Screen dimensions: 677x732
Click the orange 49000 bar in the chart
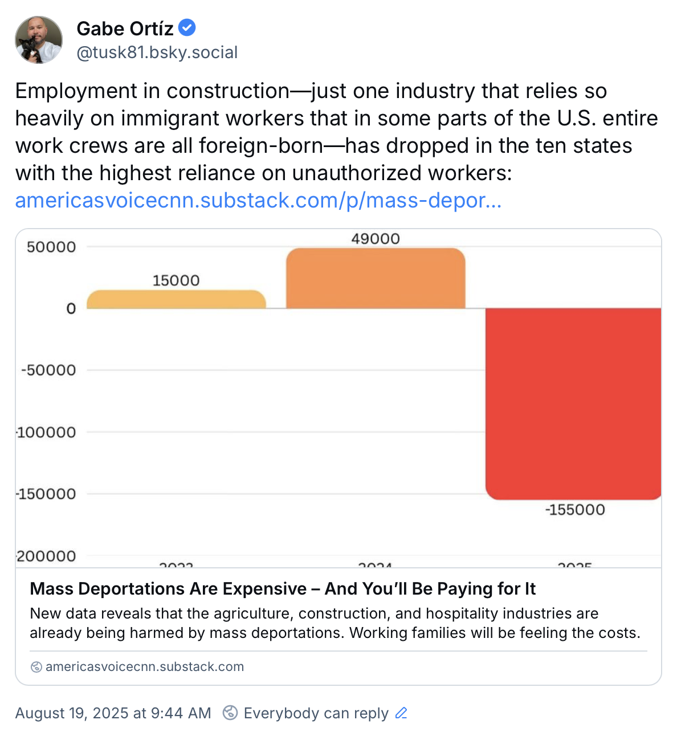click(x=376, y=278)
